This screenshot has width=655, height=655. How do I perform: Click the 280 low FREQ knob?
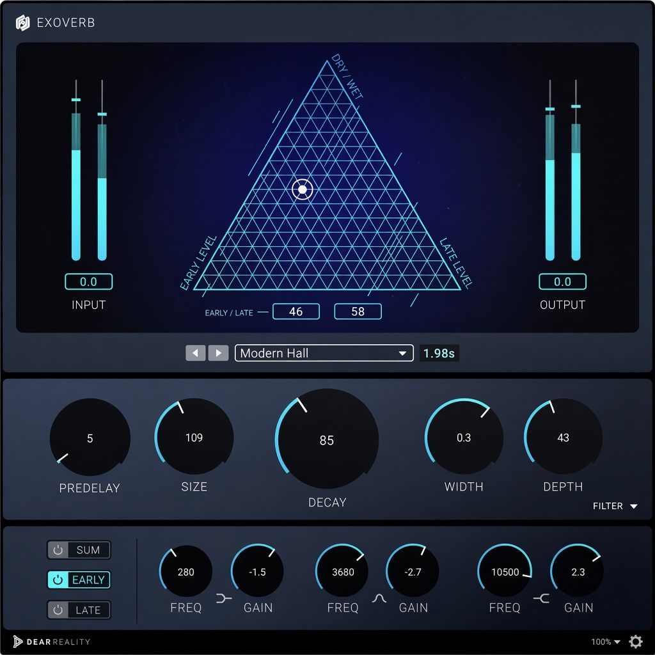[x=186, y=571]
